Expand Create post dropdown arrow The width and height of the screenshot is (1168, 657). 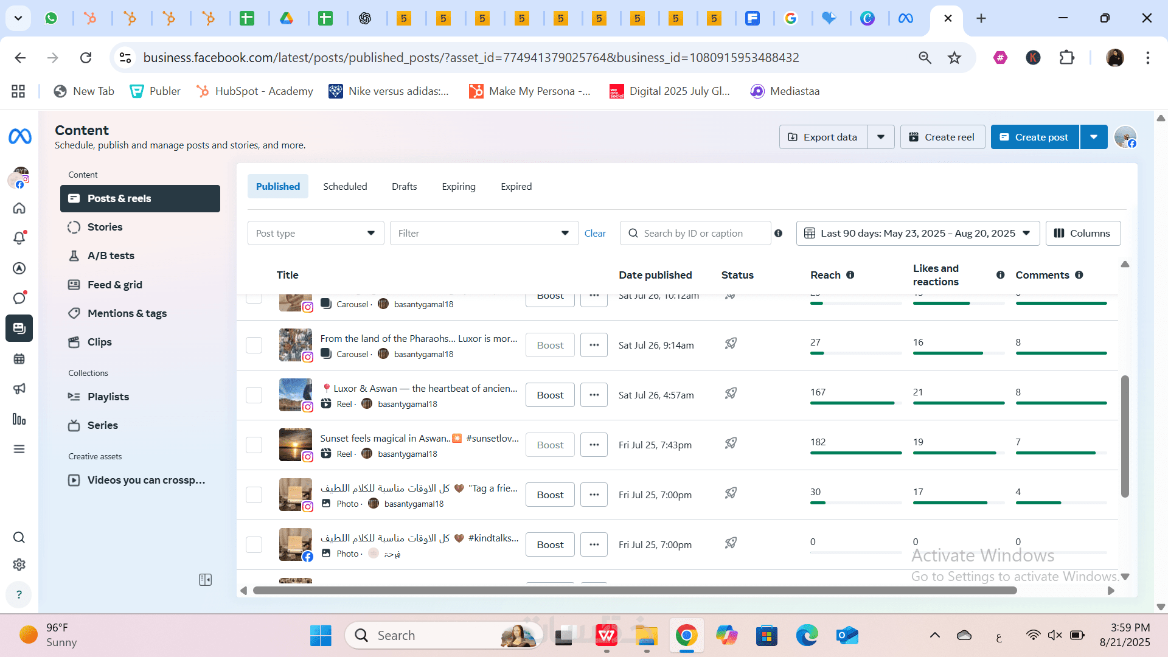click(1093, 137)
